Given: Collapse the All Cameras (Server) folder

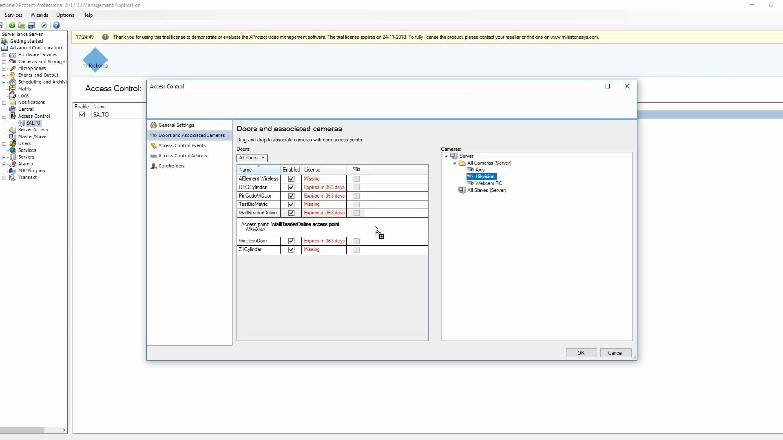Looking at the screenshot, I should [x=454, y=163].
